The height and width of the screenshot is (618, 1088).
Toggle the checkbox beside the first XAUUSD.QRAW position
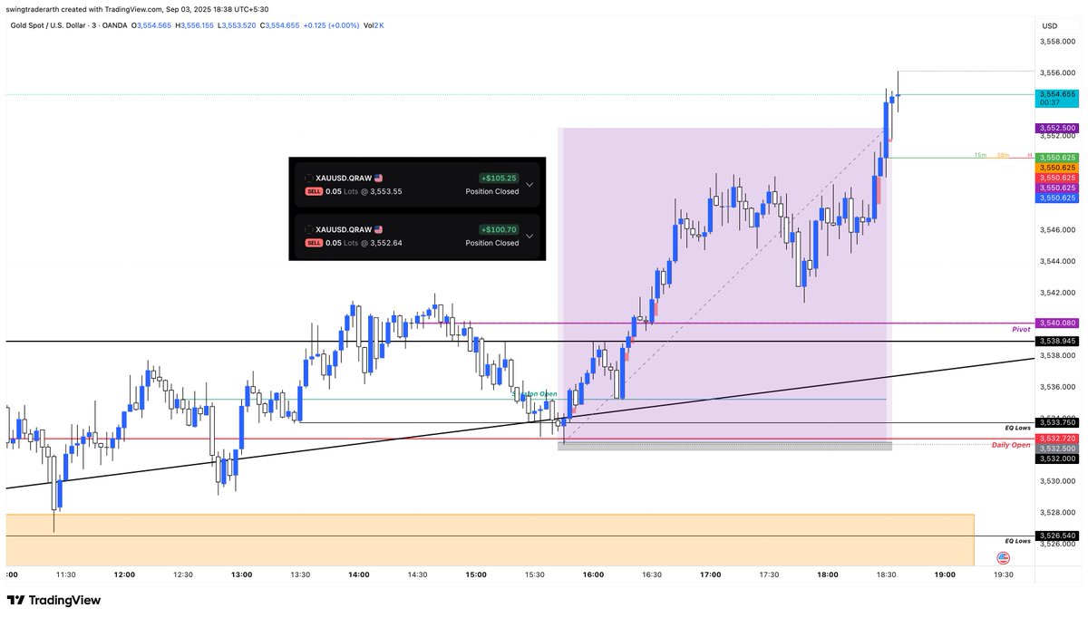(309, 177)
